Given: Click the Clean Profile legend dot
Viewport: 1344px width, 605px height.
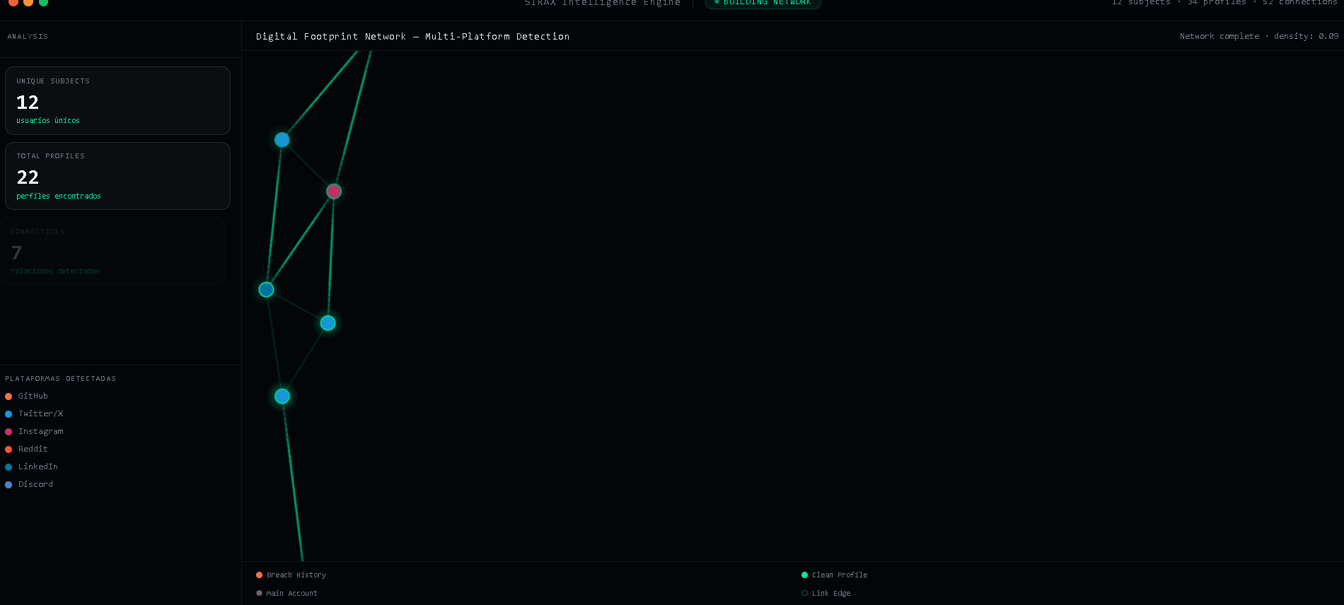Looking at the screenshot, I should point(804,575).
